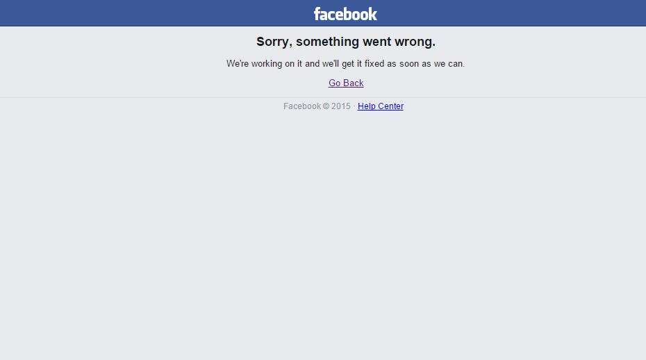Click the word "wrong." in the heading
Viewport: 646px width, 360px height.
click(x=415, y=42)
